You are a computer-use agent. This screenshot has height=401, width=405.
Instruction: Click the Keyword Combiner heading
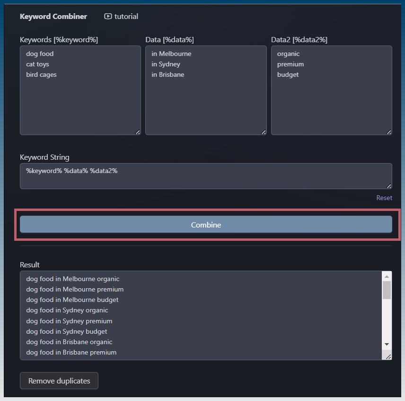[x=53, y=17]
